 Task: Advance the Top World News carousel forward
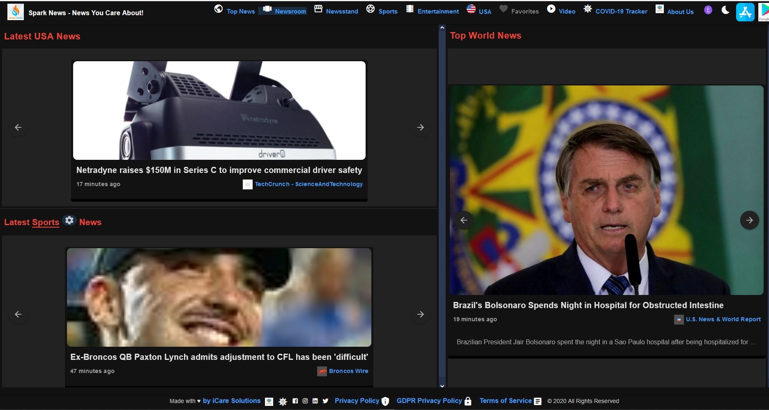[750, 220]
